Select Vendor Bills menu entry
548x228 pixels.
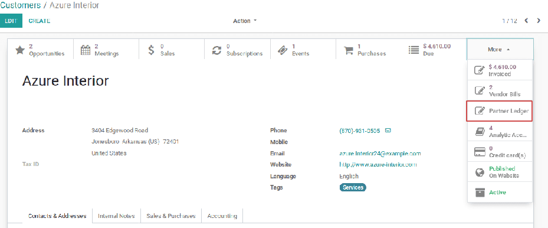500,90
